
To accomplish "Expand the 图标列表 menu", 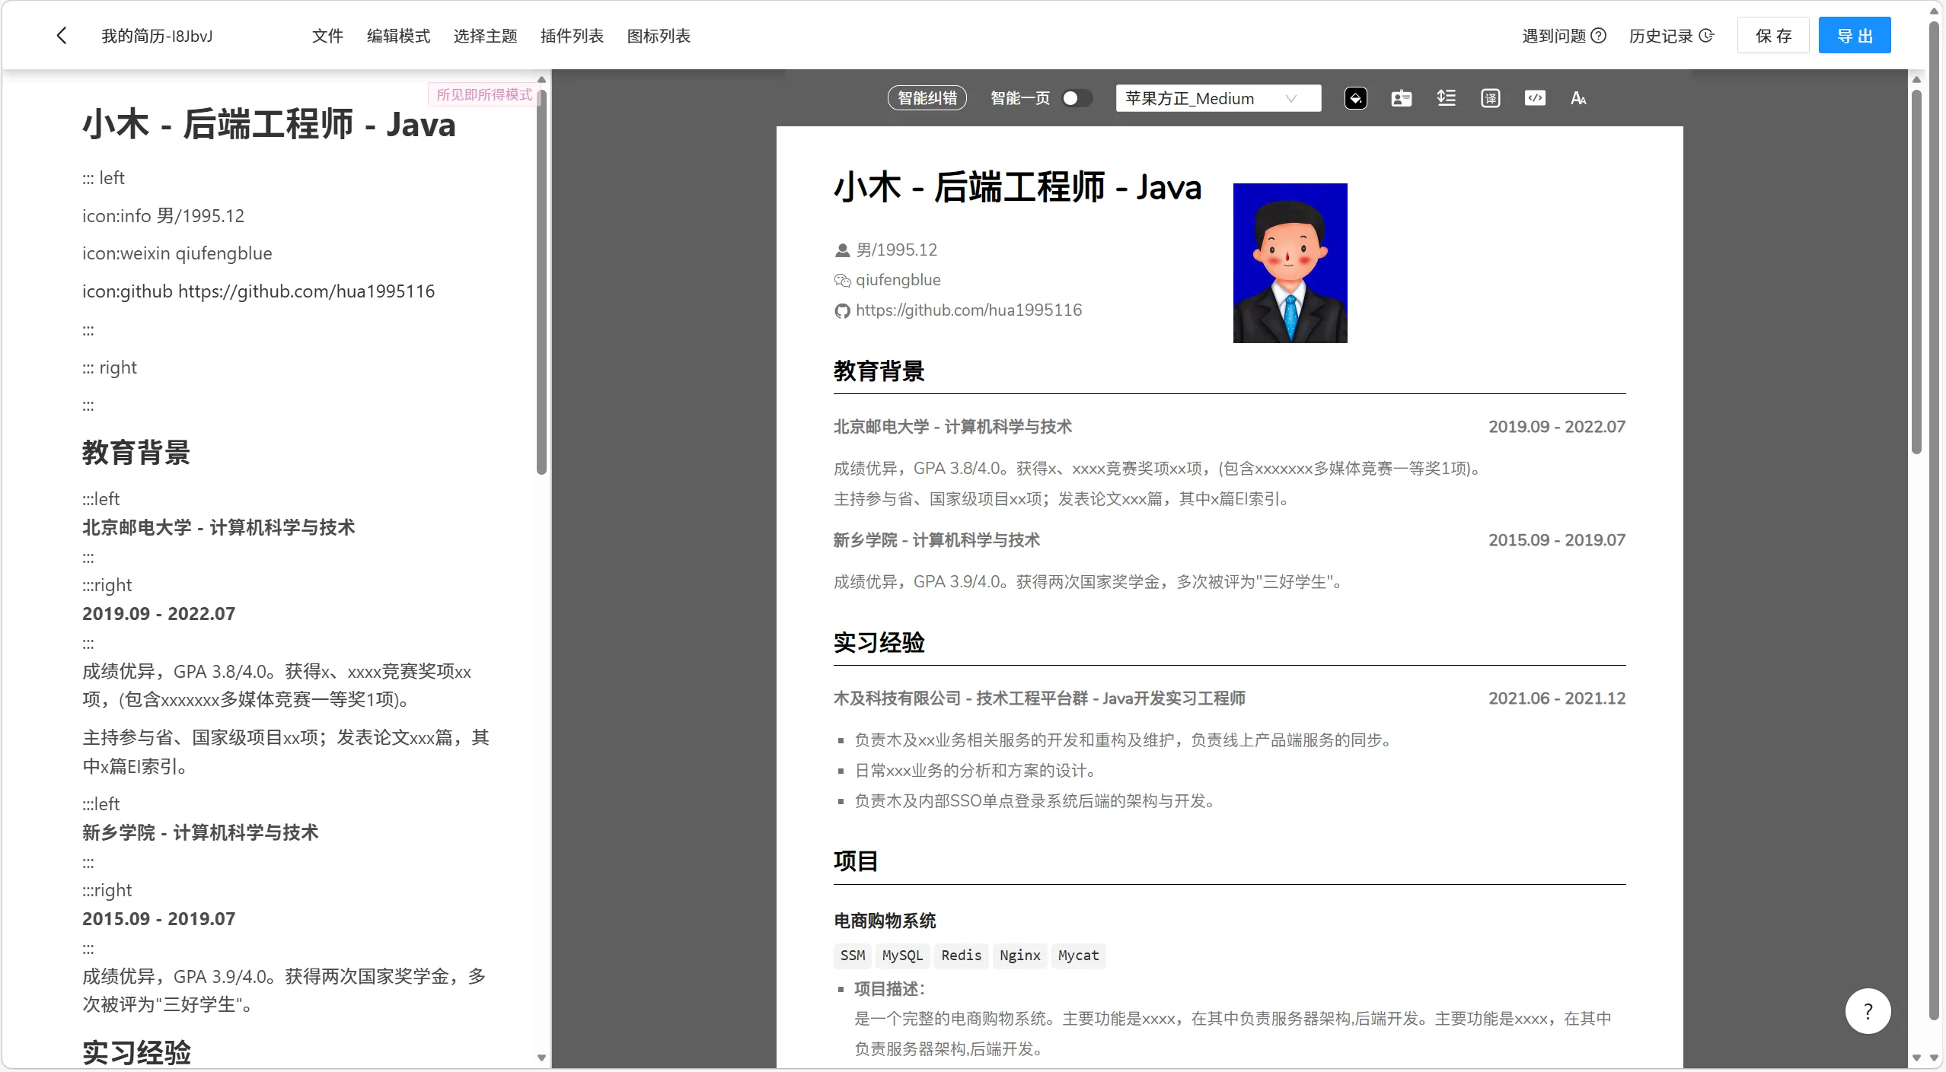I will (658, 35).
